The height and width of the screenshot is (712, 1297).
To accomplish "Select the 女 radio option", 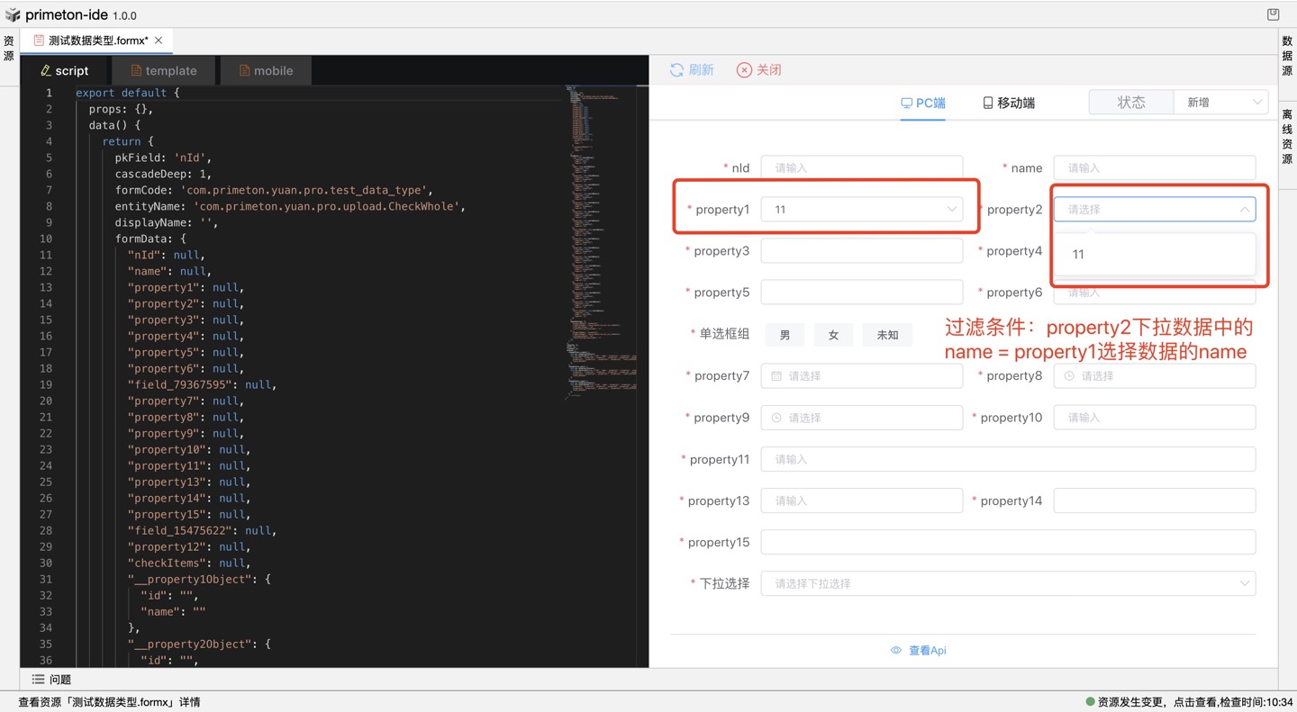I will point(833,335).
